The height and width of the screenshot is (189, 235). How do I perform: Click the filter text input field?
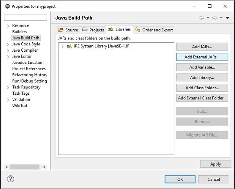[26, 17]
